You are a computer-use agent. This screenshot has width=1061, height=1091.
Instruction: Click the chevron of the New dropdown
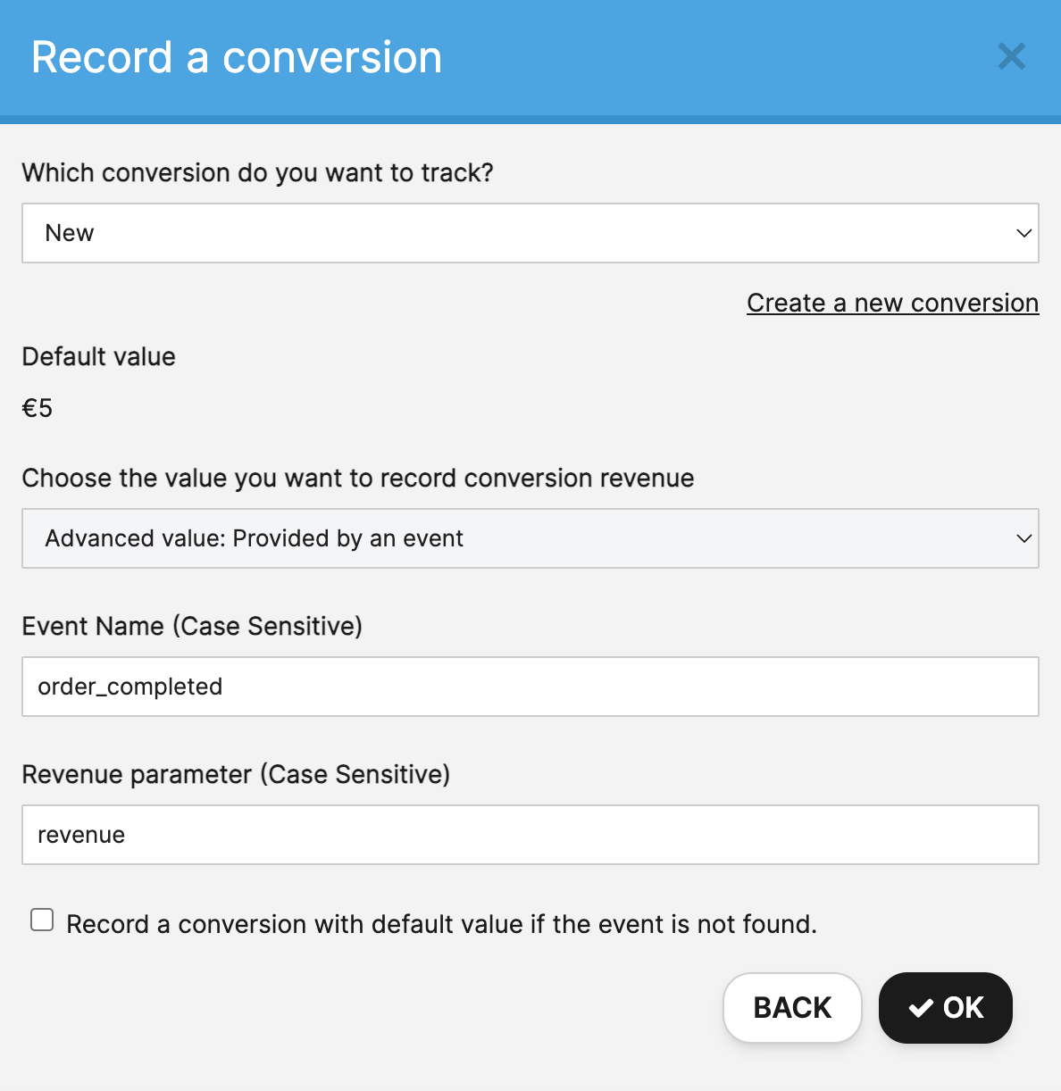tap(1023, 233)
